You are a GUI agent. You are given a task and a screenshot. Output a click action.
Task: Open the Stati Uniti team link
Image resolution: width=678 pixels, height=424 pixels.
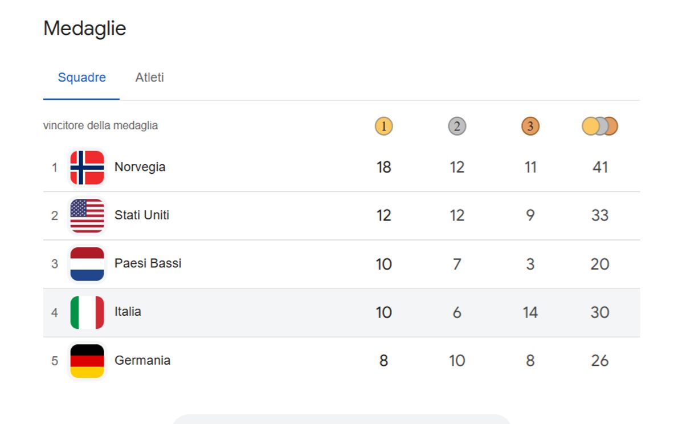[x=141, y=215]
